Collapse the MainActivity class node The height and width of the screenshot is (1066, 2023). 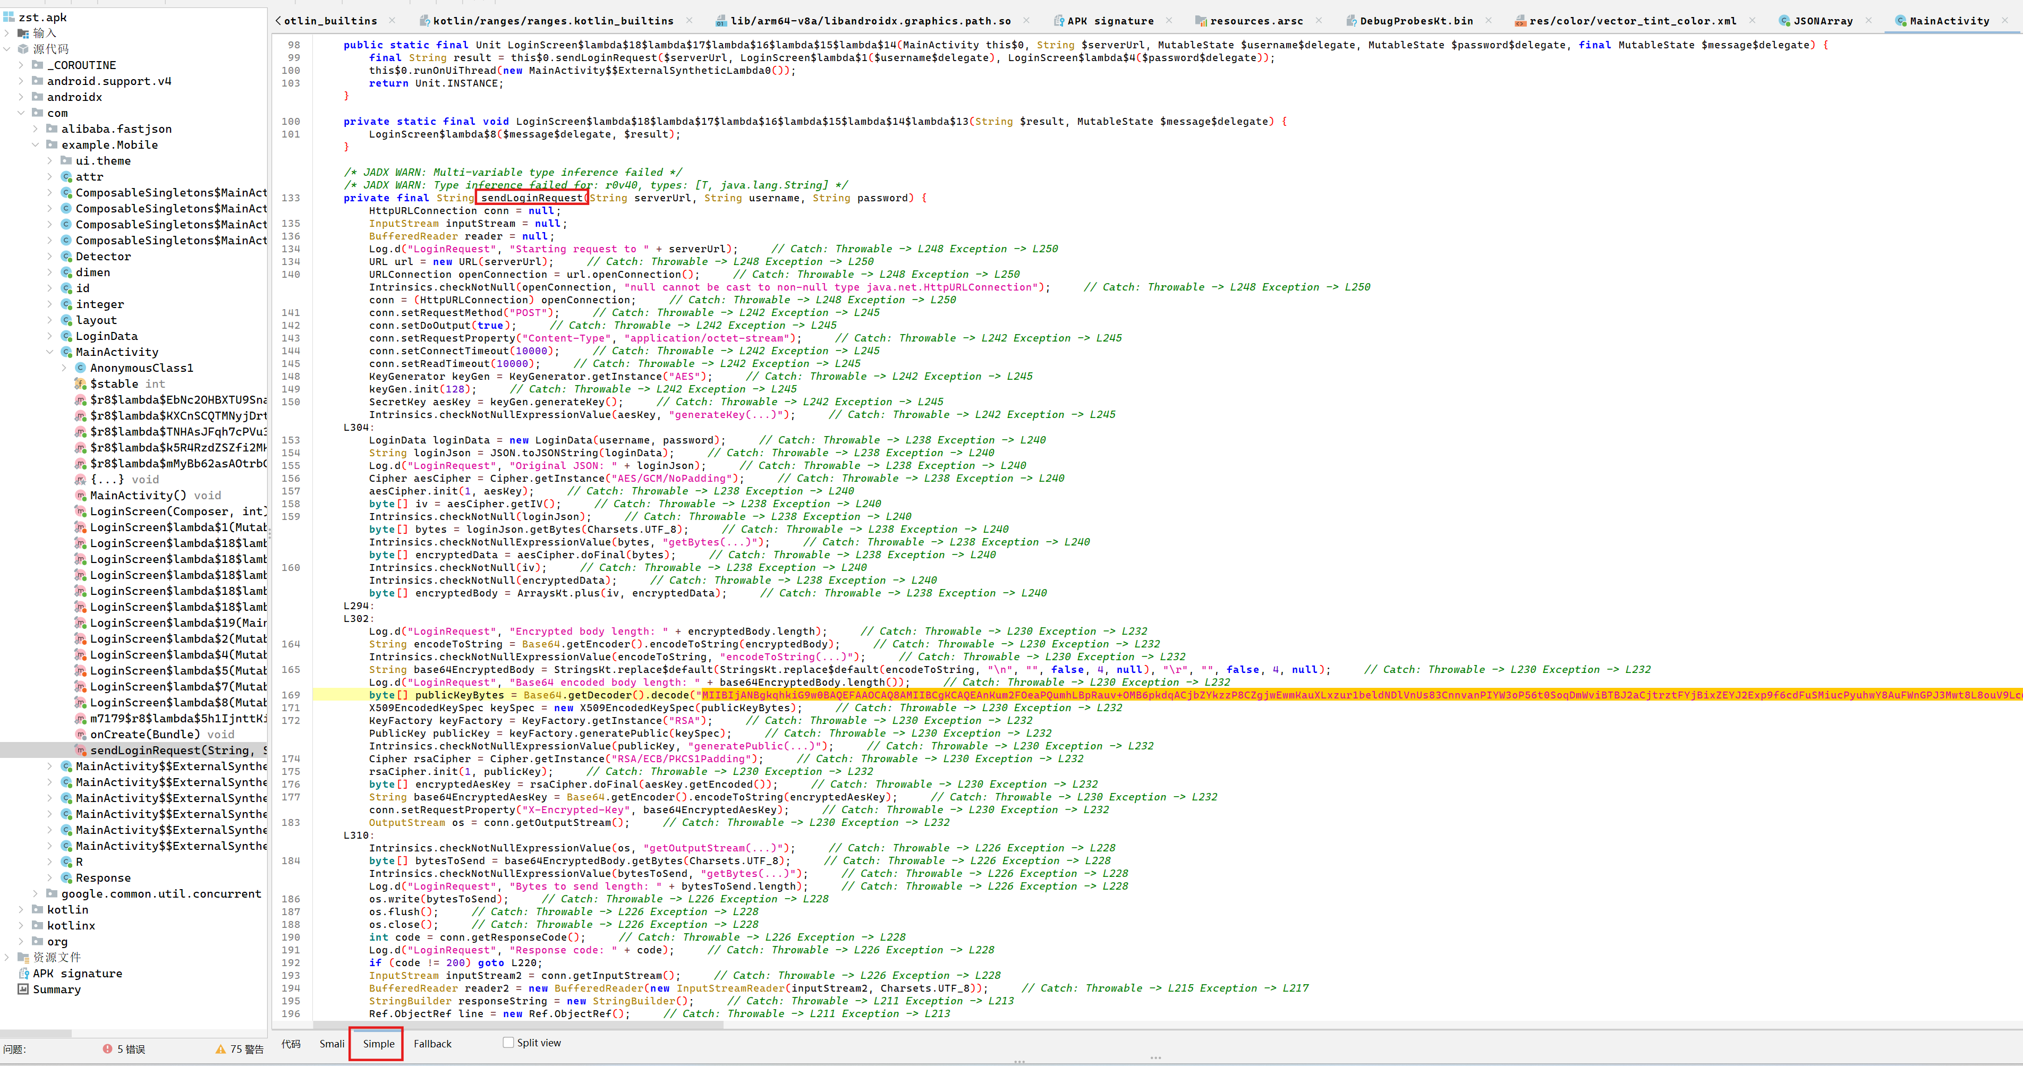49,352
